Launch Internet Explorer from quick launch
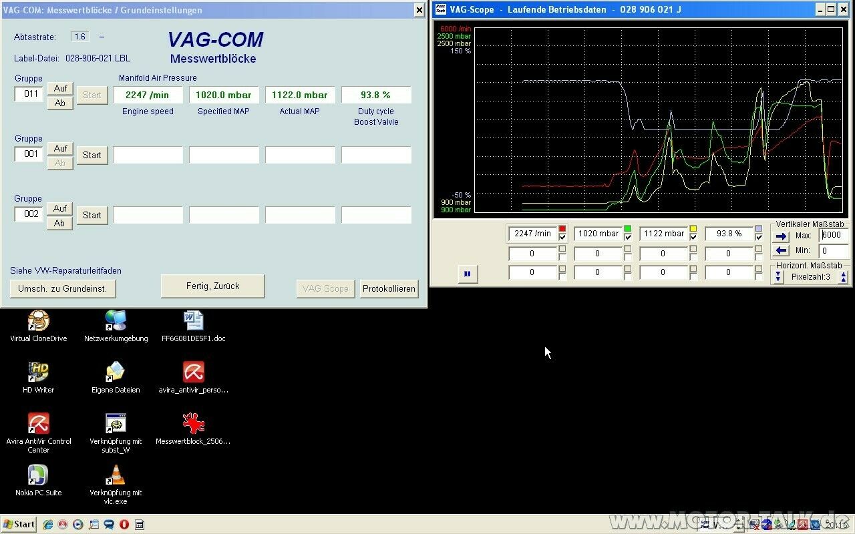The image size is (855, 534). tap(48, 525)
